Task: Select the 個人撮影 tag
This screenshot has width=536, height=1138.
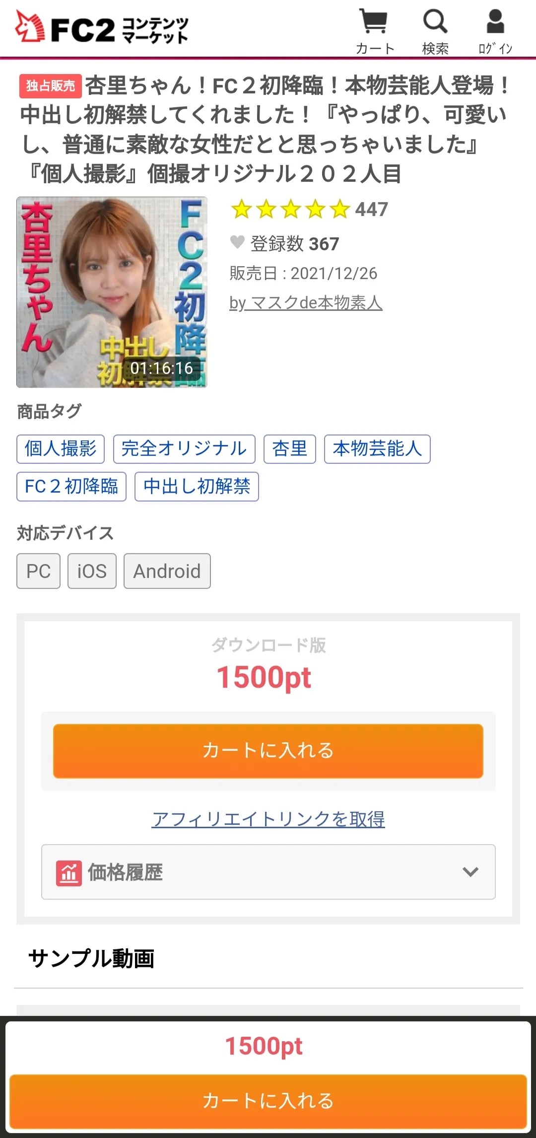Action: [x=61, y=449]
